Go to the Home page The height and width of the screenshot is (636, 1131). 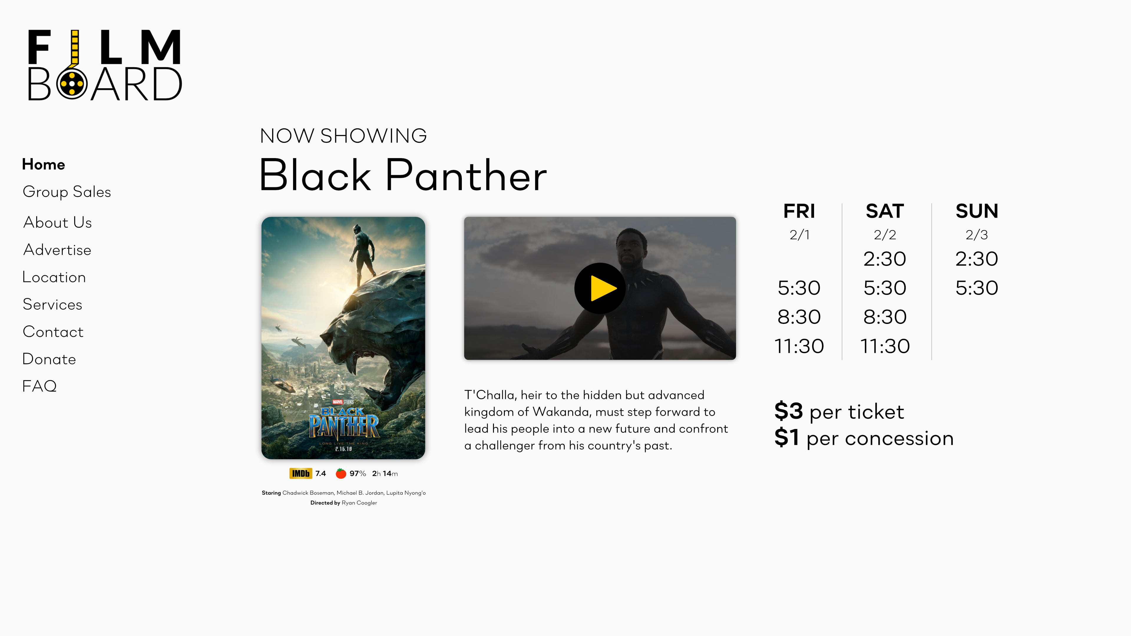(x=44, y=165)
